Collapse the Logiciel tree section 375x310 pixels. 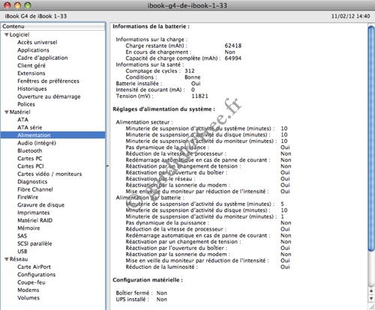(x=7, y=34)
